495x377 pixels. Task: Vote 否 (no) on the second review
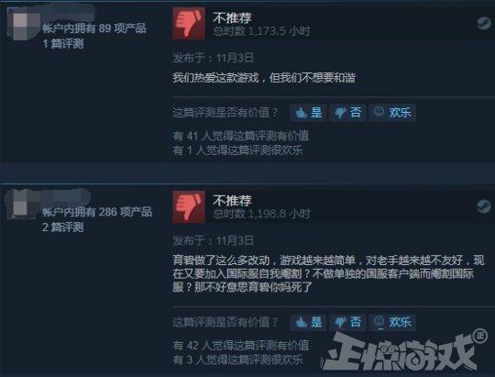point(347,322)
